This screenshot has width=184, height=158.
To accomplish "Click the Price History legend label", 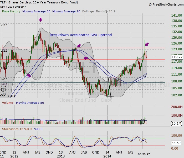I will tap(11, 11).
